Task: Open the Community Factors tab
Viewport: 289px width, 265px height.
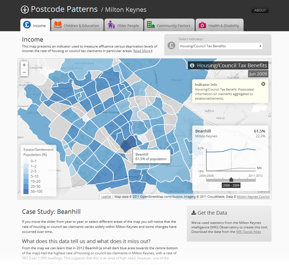Action: click(169, 25)
